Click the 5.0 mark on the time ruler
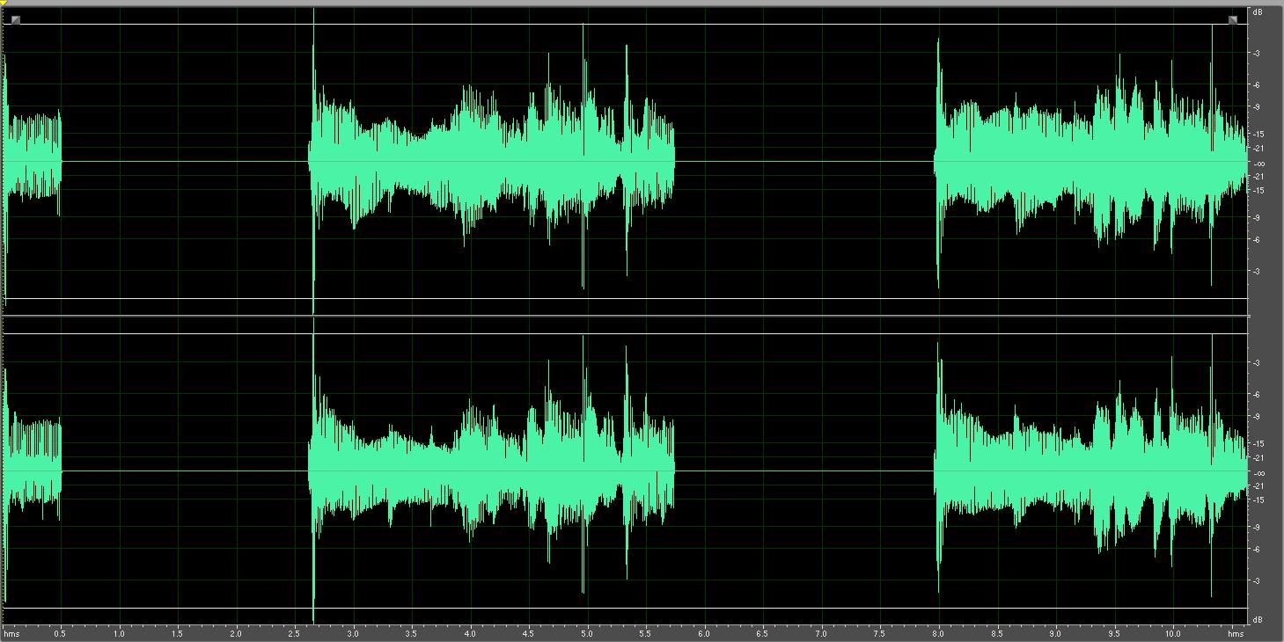 587,633
